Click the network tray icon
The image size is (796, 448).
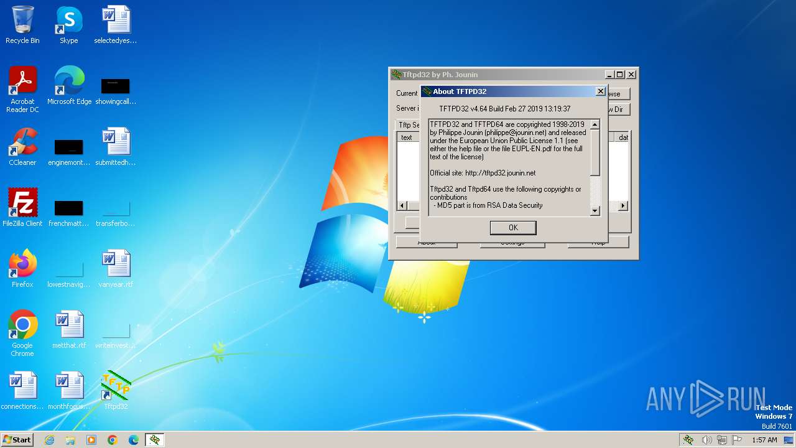(722, 440)
